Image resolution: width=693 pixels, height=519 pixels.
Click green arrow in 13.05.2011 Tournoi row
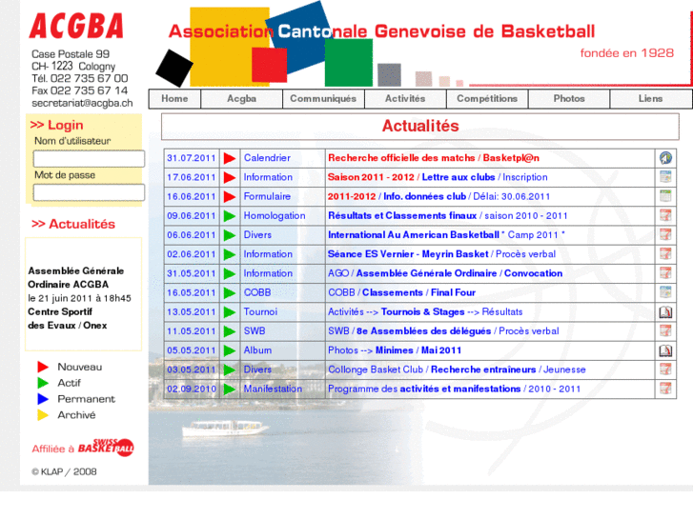(x=230, y=312)
